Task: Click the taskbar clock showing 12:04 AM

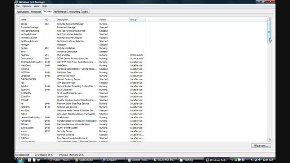Action: point(268,160)
